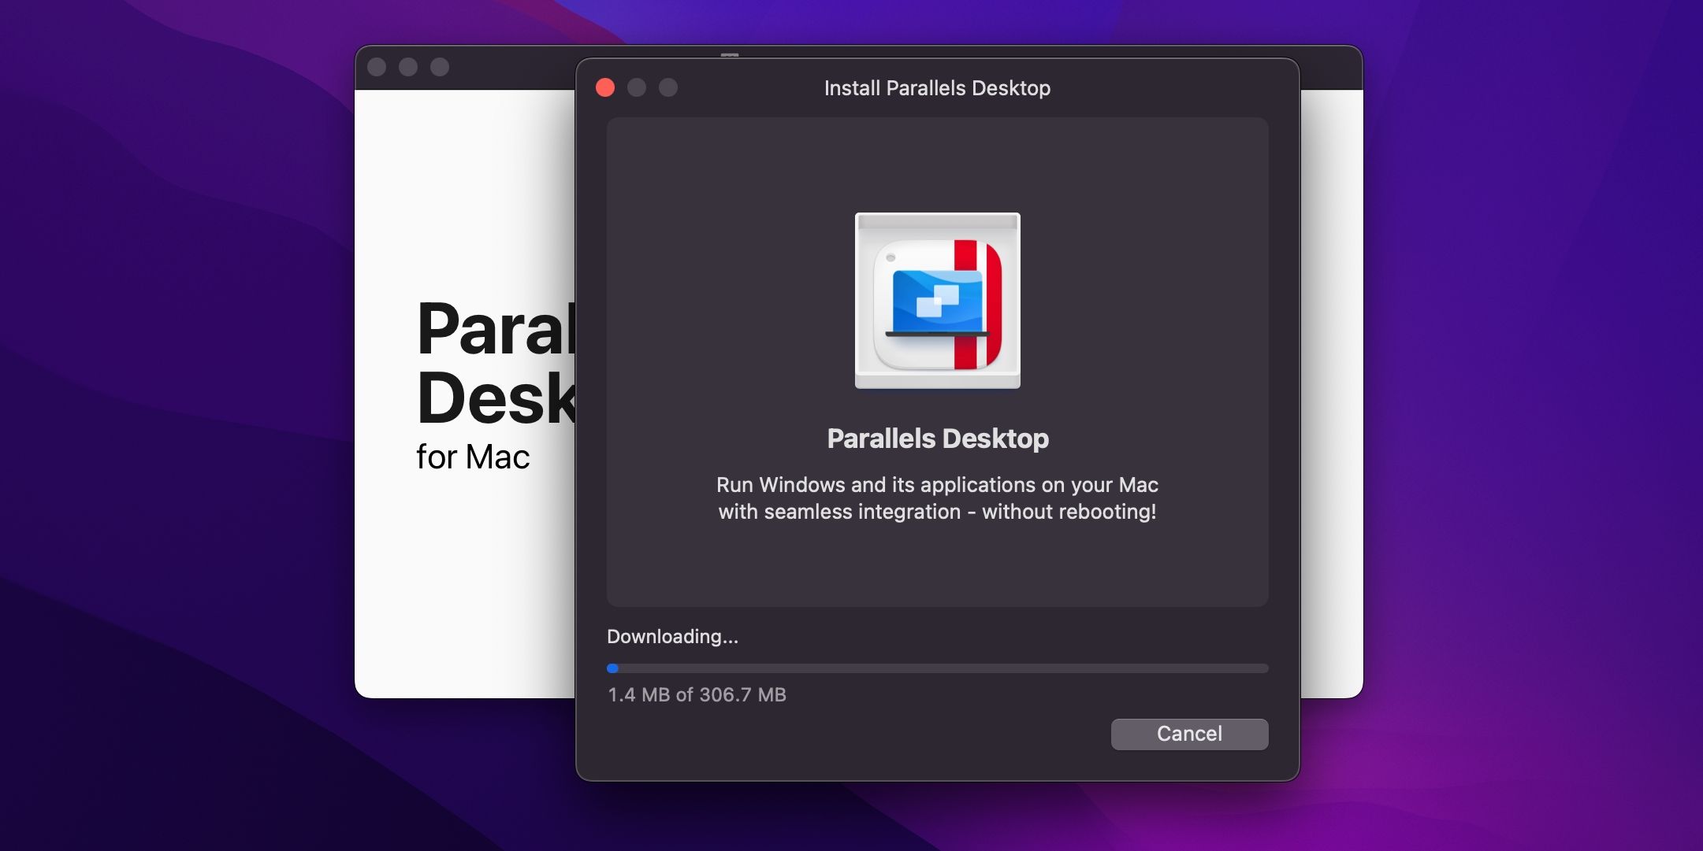Click the green zoom button on the installer dialog

[x=669, y=87]
